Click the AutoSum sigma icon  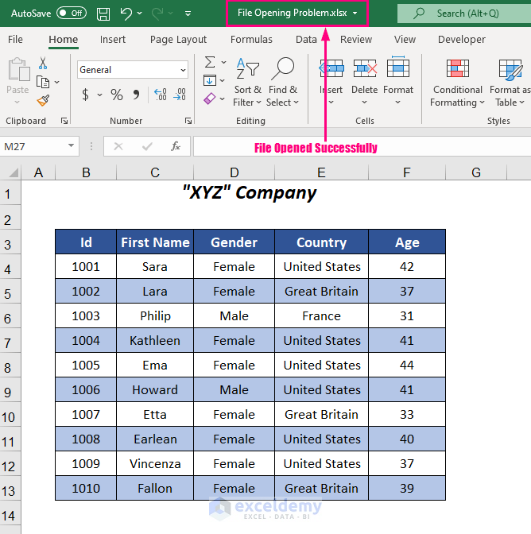[210, 62]
